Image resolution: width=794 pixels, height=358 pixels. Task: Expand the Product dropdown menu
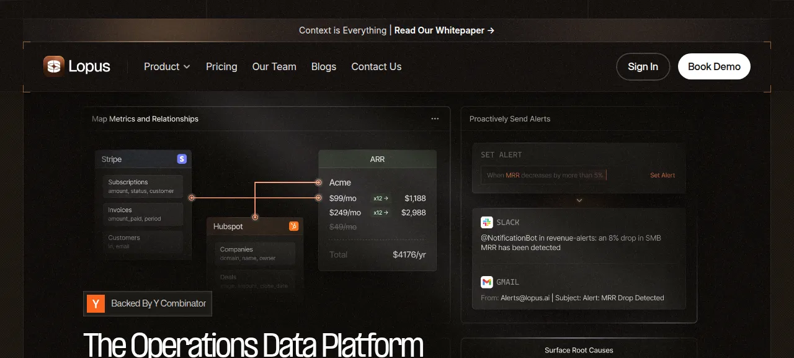pyautogui.click(x=167, y=66)
